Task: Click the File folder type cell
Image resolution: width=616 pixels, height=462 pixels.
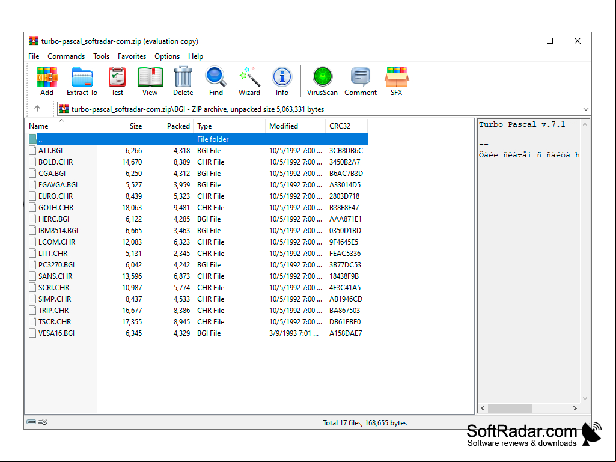Action: point(213,139)
